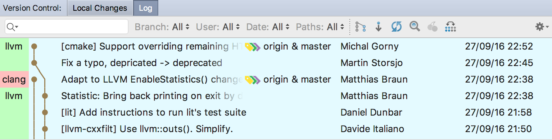Click inside the log search field
Screen dimensions: 552x140
67,27
